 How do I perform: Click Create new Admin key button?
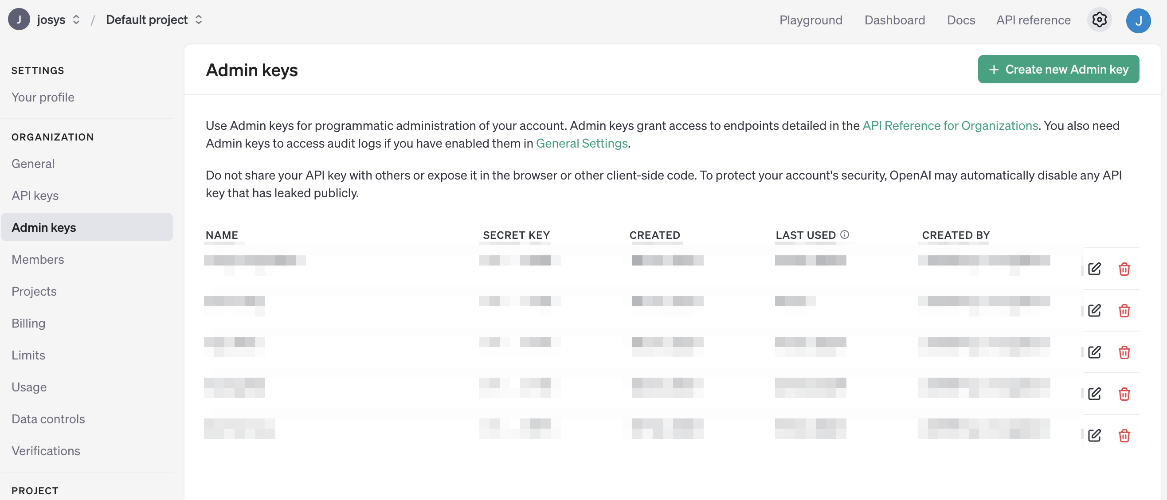1058,69
